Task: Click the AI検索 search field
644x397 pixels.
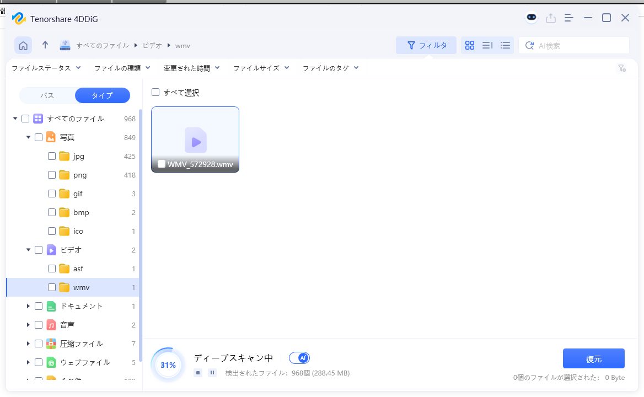Action: pos(579,46)
